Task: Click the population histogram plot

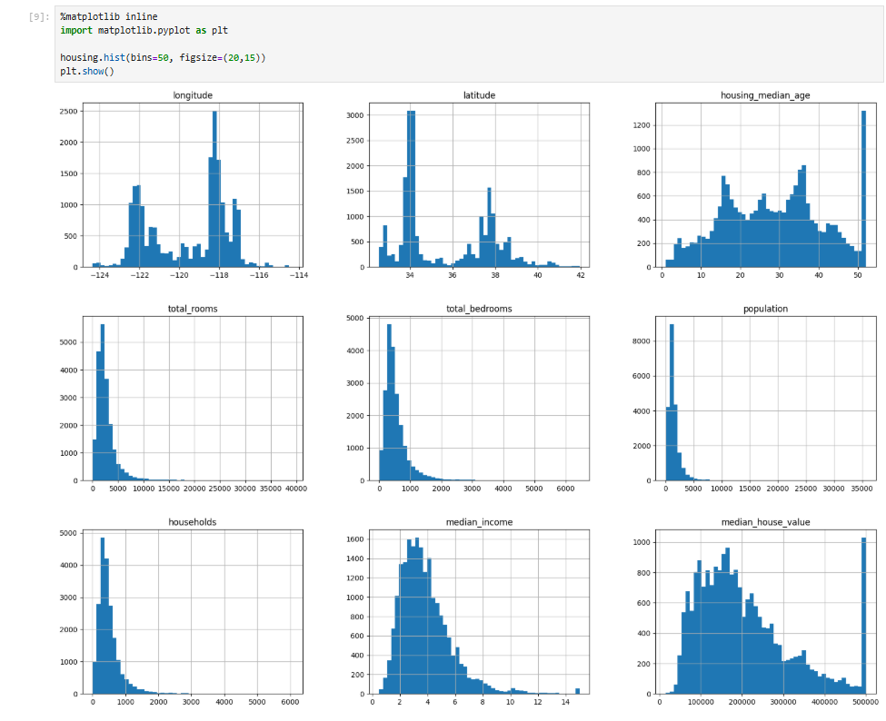Action: 766,399
